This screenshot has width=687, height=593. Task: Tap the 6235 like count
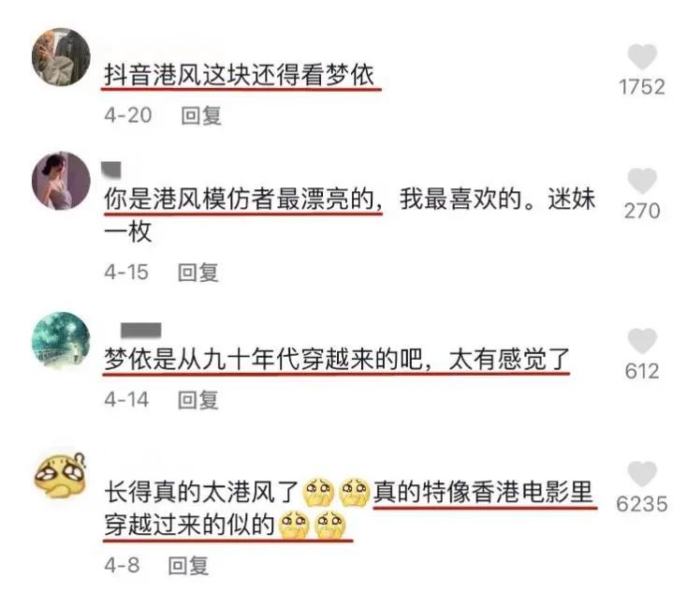pos(642,504)
